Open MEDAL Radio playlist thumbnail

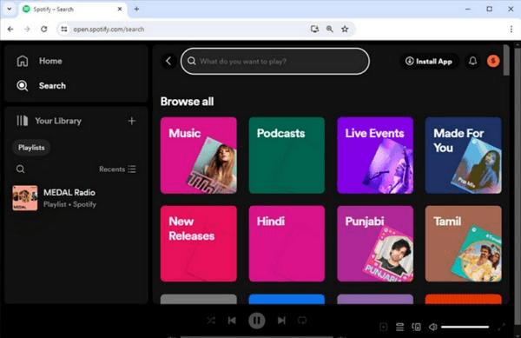point(25,198)
